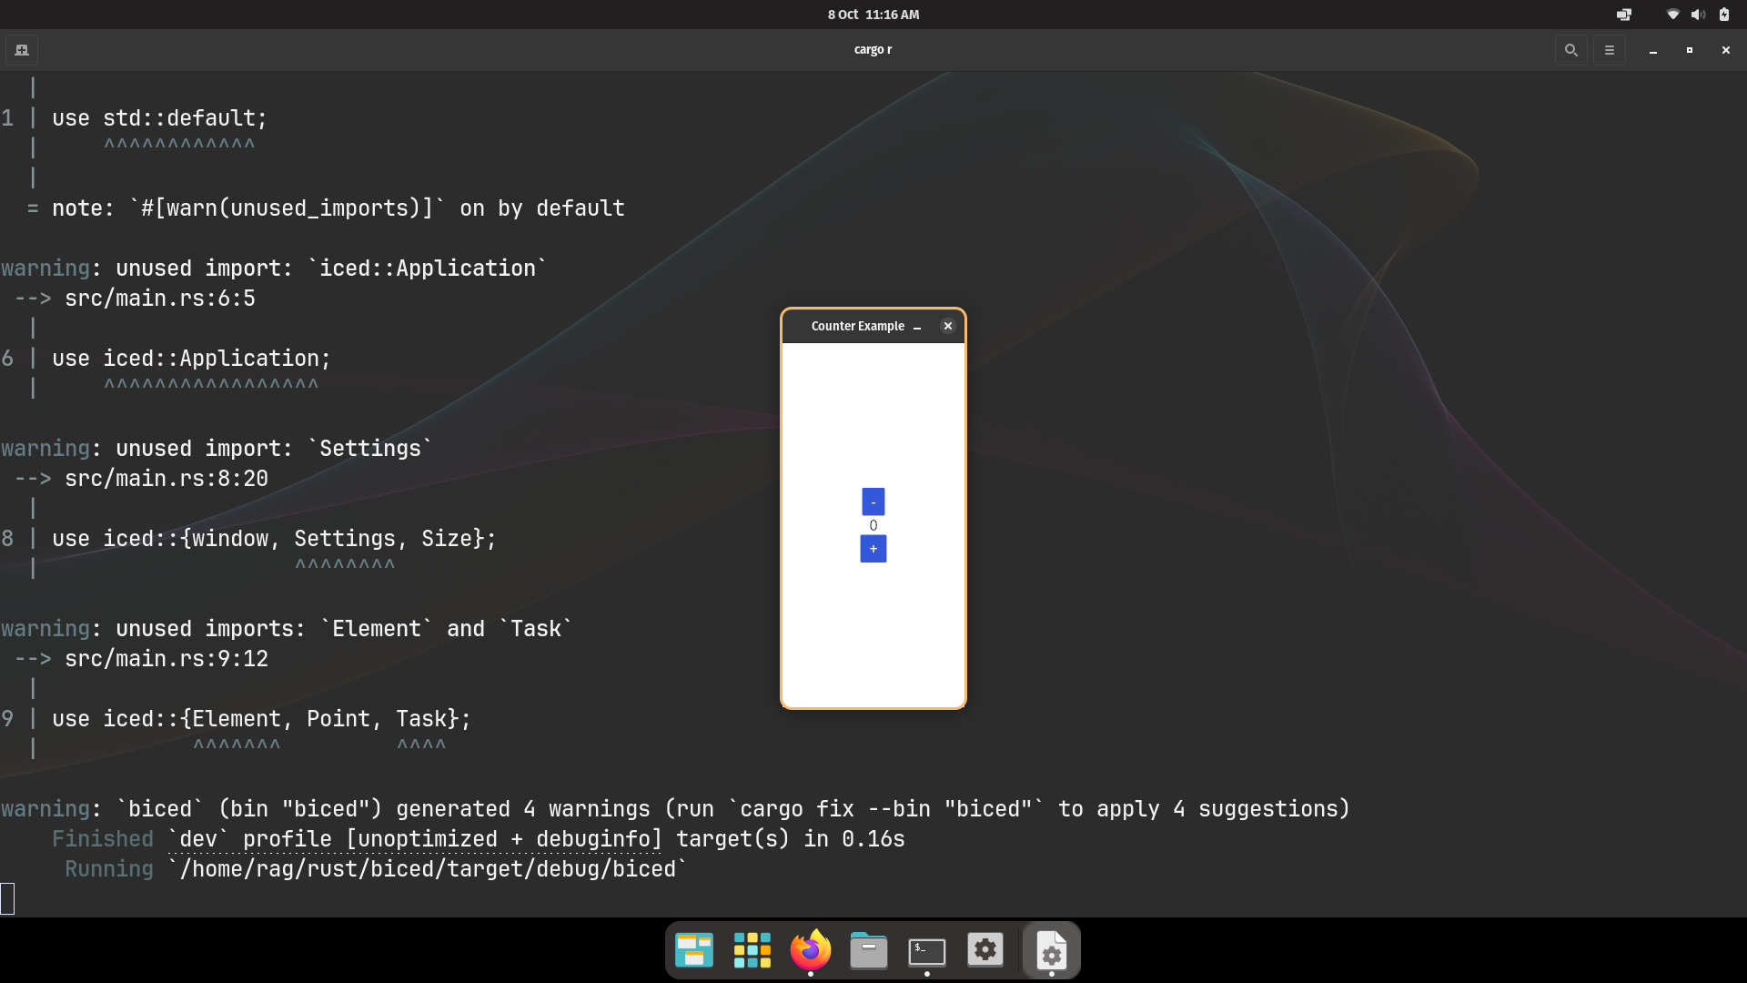Click the search icon in the terminal header bar

[1570, 50]
